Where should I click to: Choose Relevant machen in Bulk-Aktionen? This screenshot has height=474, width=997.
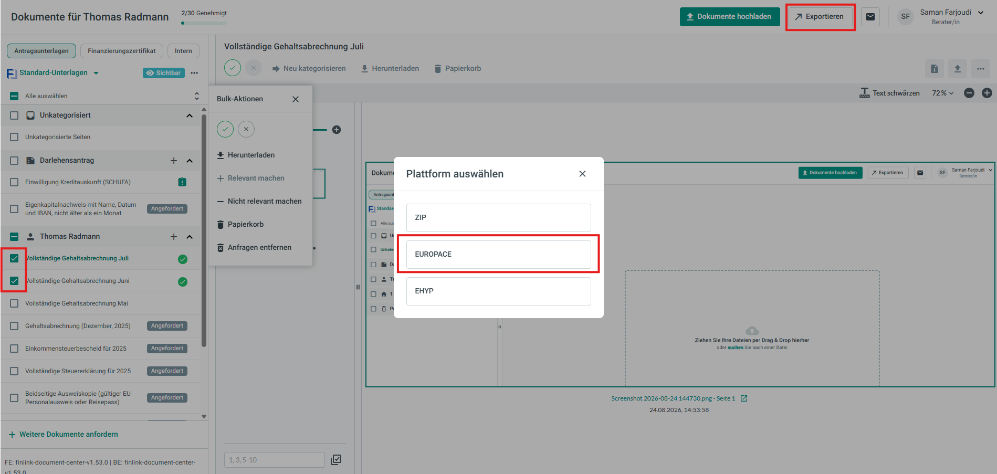(x=251, y=178)
